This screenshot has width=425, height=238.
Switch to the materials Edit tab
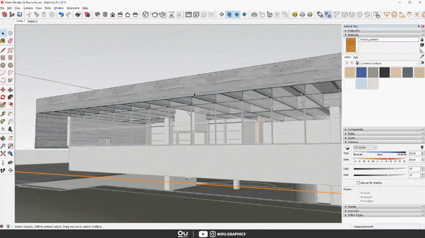[356, 57]
